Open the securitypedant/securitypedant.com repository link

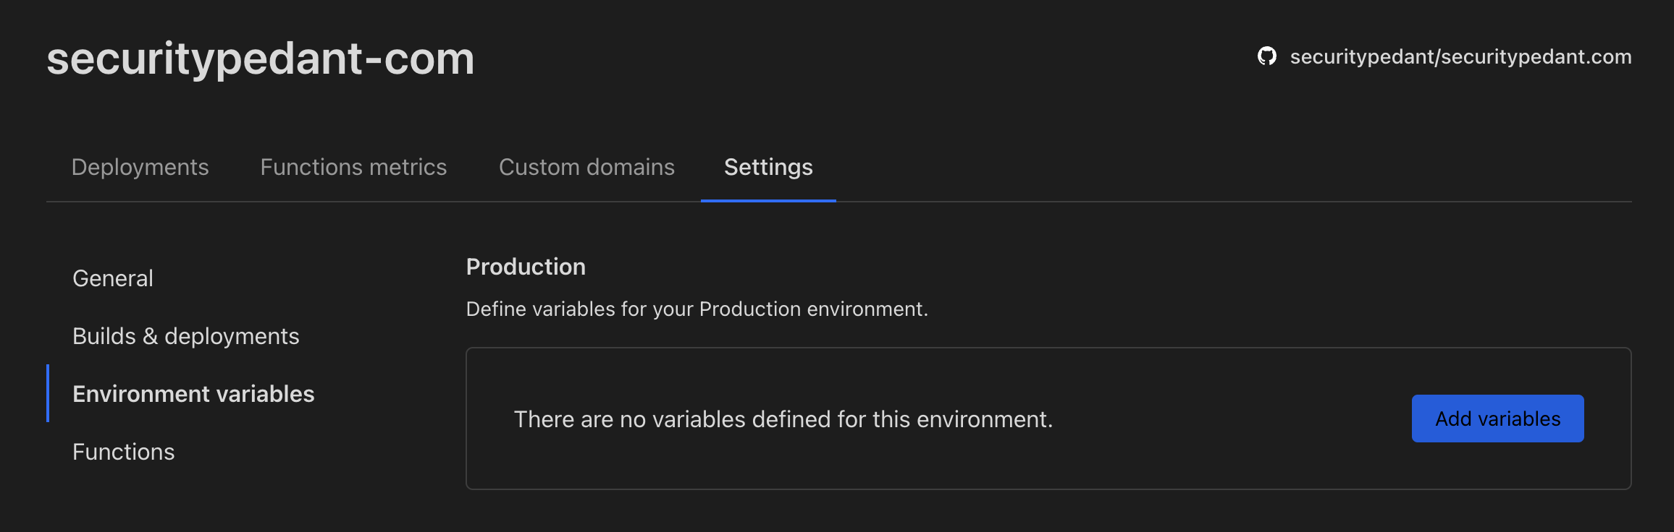(1460, 56)
